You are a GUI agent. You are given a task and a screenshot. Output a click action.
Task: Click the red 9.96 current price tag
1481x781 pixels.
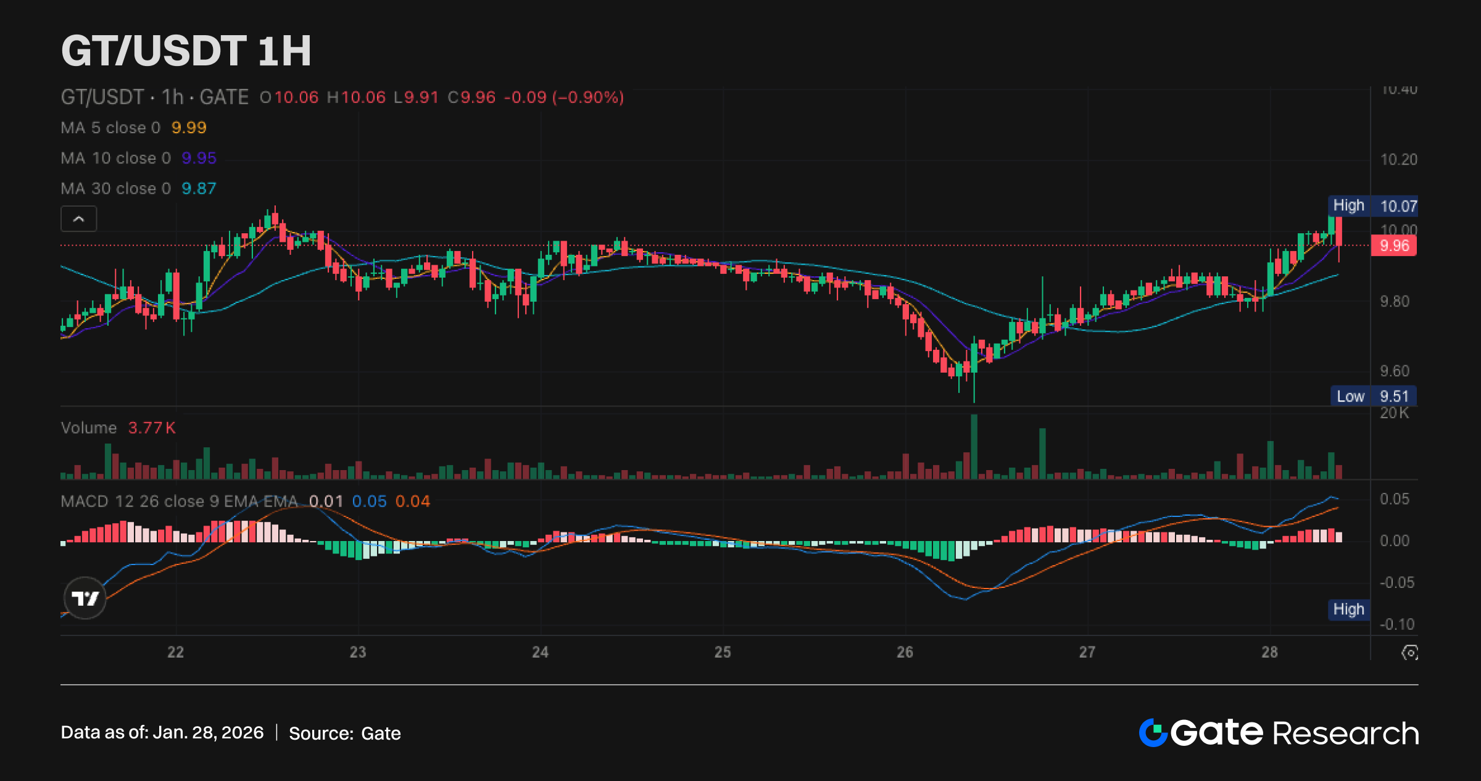pos(1393,246)
